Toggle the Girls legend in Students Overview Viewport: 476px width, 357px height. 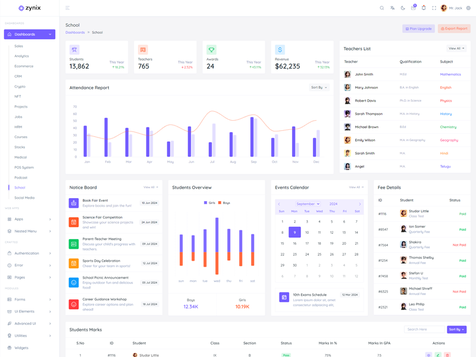coord(209,203)
